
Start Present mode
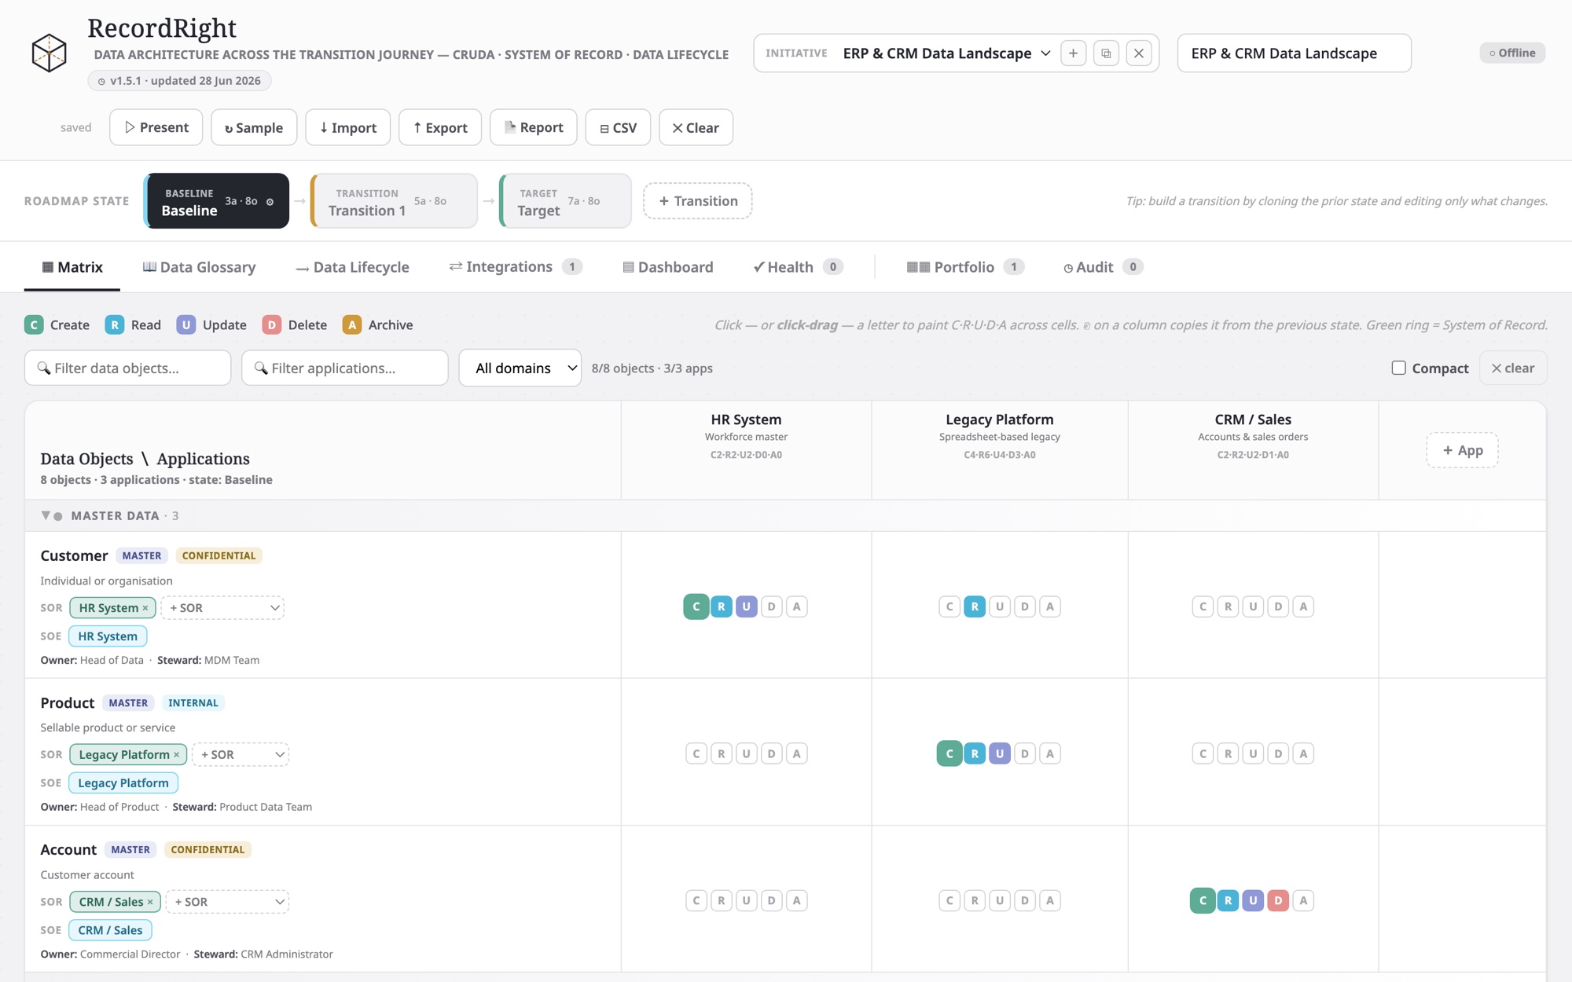click(156, 127)
